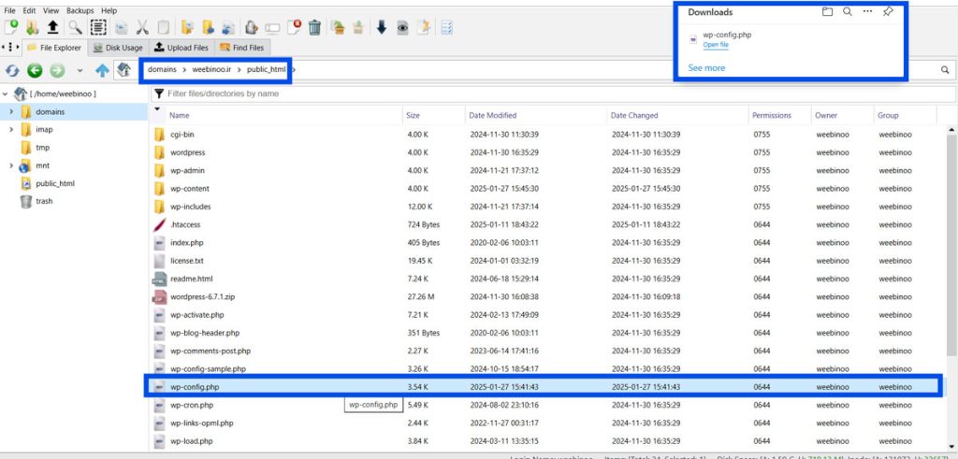Screen dimensions: 958x459
Task: Click the refresh icon left of back arrow
Action: click(12, 70)
